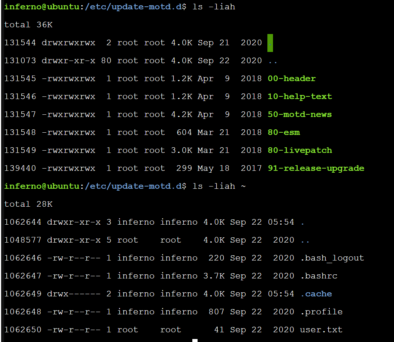The image size is (394, 342).
Task: Select the user.txt file name
Action: tap(321, 330)
